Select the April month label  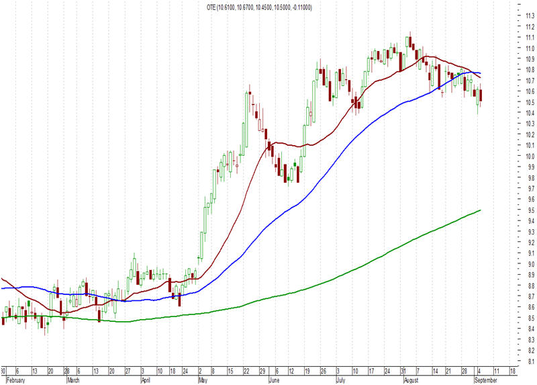tap(146, 380)
